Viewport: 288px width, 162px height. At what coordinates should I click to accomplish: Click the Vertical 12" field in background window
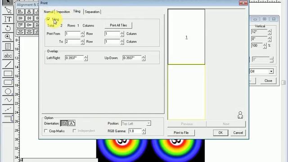coord(259,32)
